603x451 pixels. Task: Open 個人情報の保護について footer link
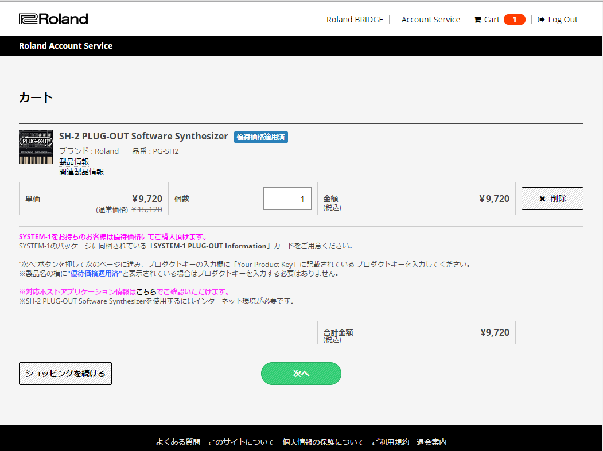click(323, 442)
